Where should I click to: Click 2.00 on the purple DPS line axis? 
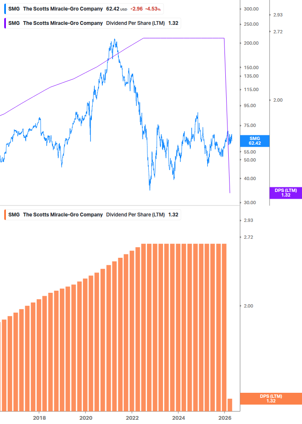pos(278,100)
